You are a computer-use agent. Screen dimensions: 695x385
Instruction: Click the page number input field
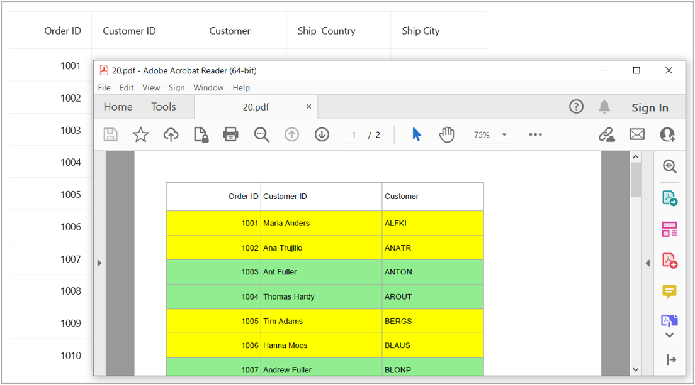click(354, 135)
